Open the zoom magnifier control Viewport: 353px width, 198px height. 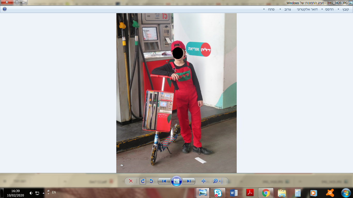[217, 181]
